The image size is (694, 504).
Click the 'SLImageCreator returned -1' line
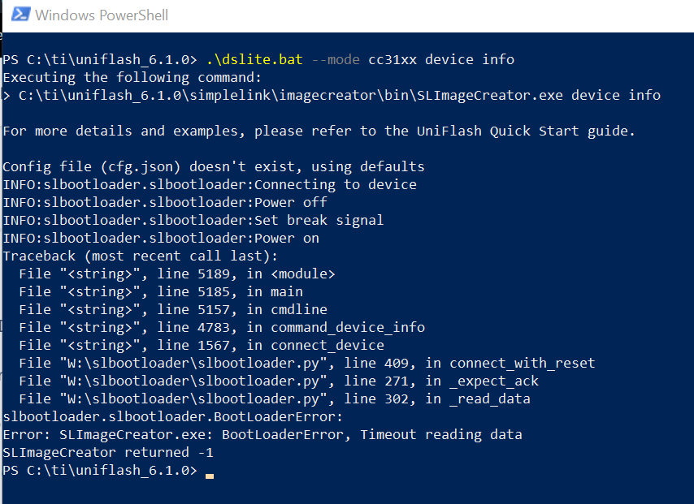(107, 452)
